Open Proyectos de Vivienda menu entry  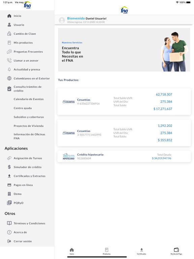(x=29, y=126)
